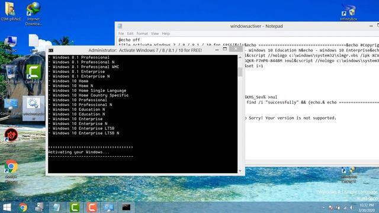
Task: Open the GSM-pRiNcE desktop folder
Action: [11, 12]
